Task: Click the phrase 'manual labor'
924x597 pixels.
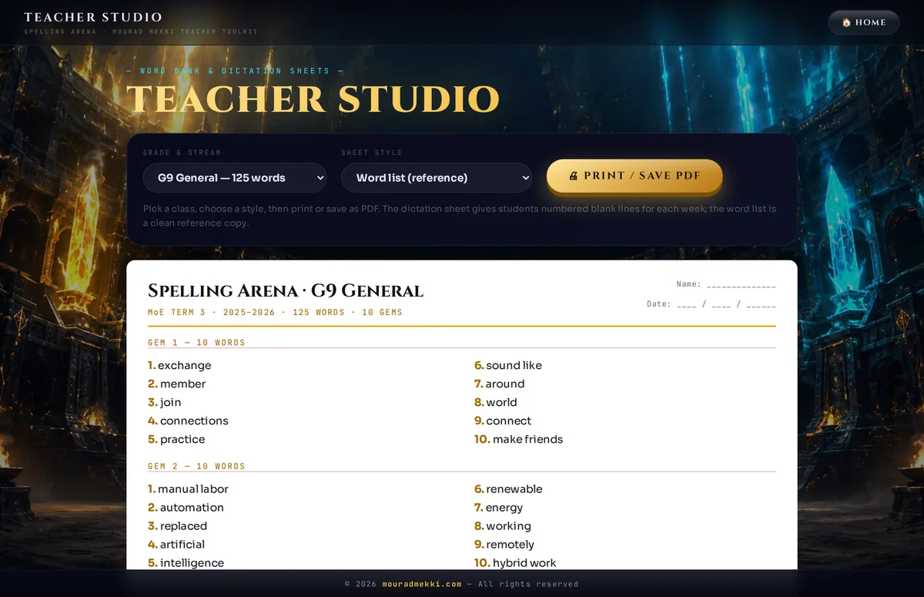Action: 193,489
